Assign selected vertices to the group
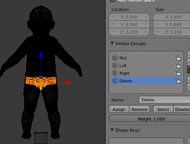This screenshot has height=144, width=190. click(x=119, y=109)
